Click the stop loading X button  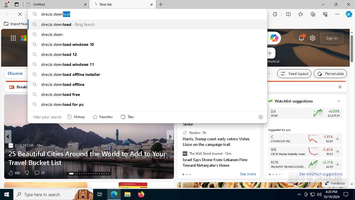click(x=20, y=14)
